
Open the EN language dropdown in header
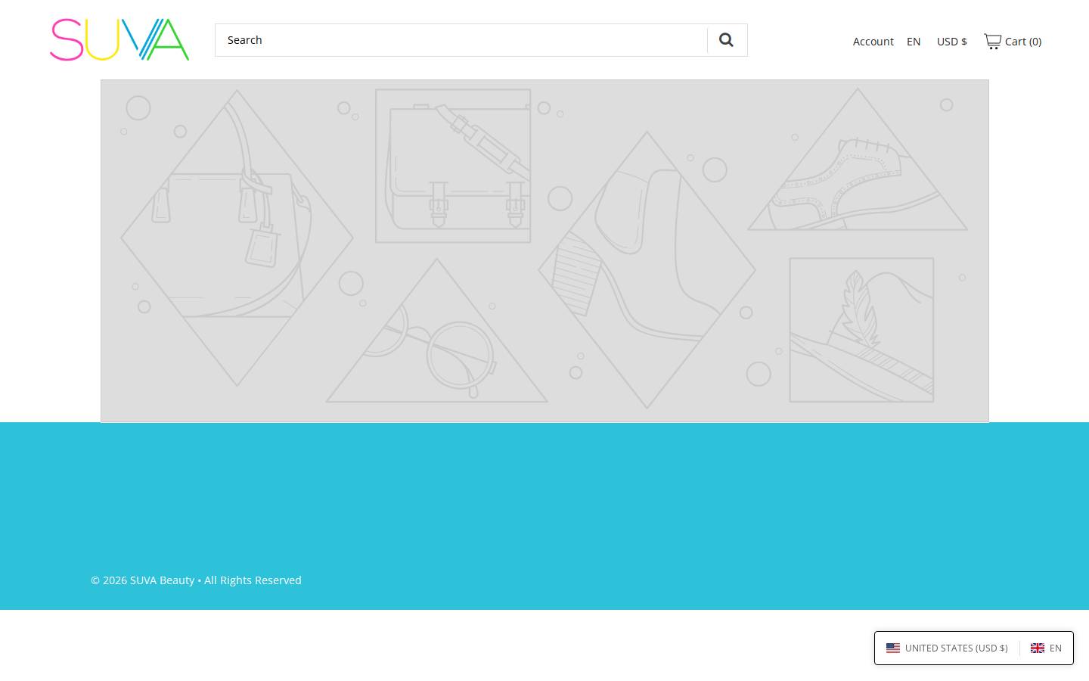click(914, 42)
